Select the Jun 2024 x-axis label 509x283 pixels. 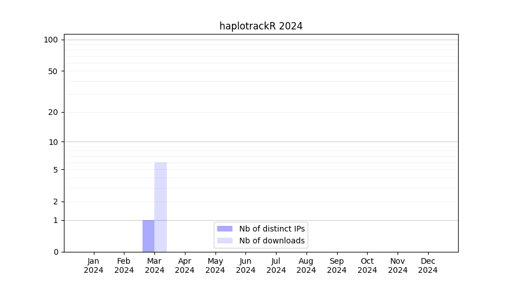pyautogui.click(x=245, y=265)
